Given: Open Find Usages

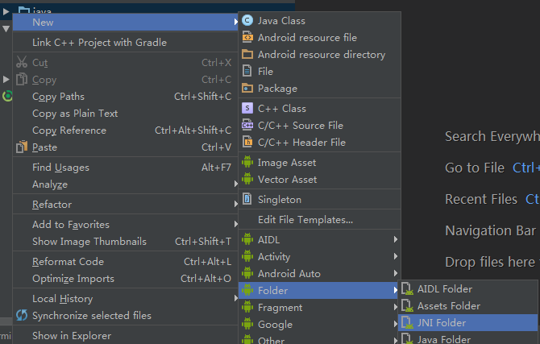Looking at the screenshot, I should point(126,167).
